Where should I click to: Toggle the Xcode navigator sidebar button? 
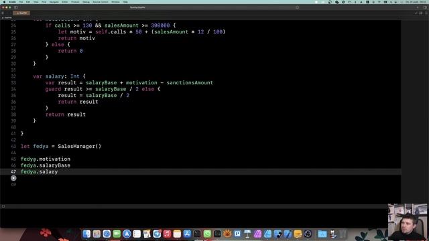(16, 7)
